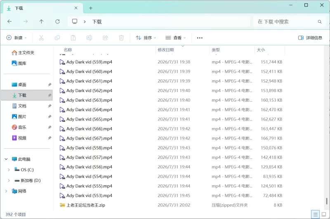This screenshot has height=219, width=330.
Task: Open the three-dots more options menu
Action: (200, 38)
